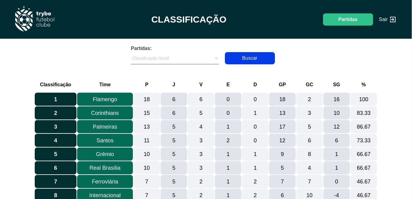The height and width of the screenshot is (199, 412).
Task: Click the rank 1 position cell
Action: 55,99
